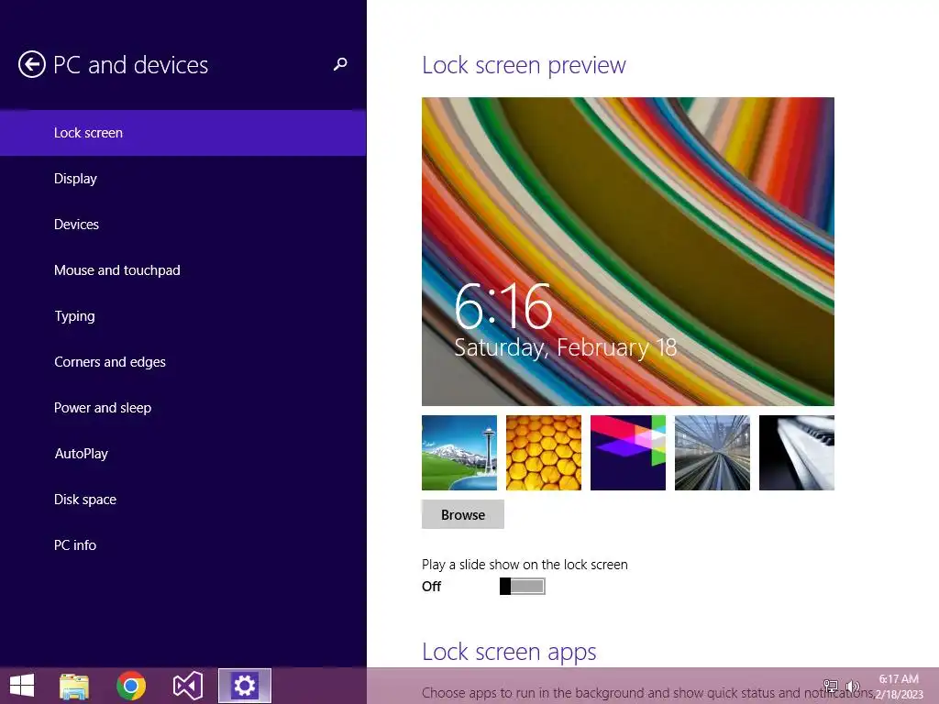The height and width of the screenshot is (704, 939).
Task: Choose the honeycomb lock screen picture
Action: 544,453
